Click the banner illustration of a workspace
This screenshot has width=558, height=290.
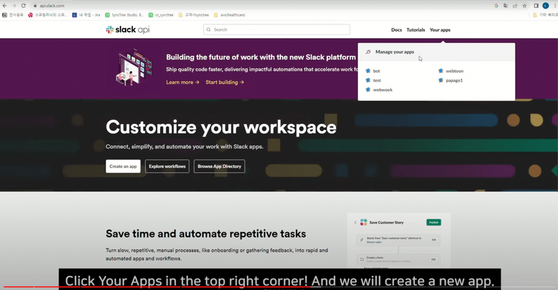[x=134, y=67]
